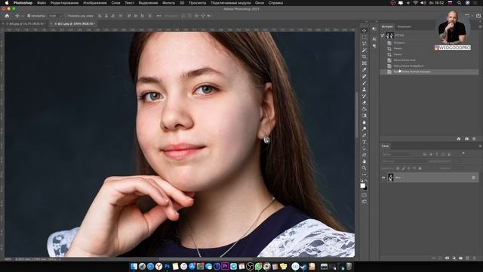Image resolution: width=483 pixels, height=272 pixels.
Task: Select the Frame tool
Action: point(364,63)
